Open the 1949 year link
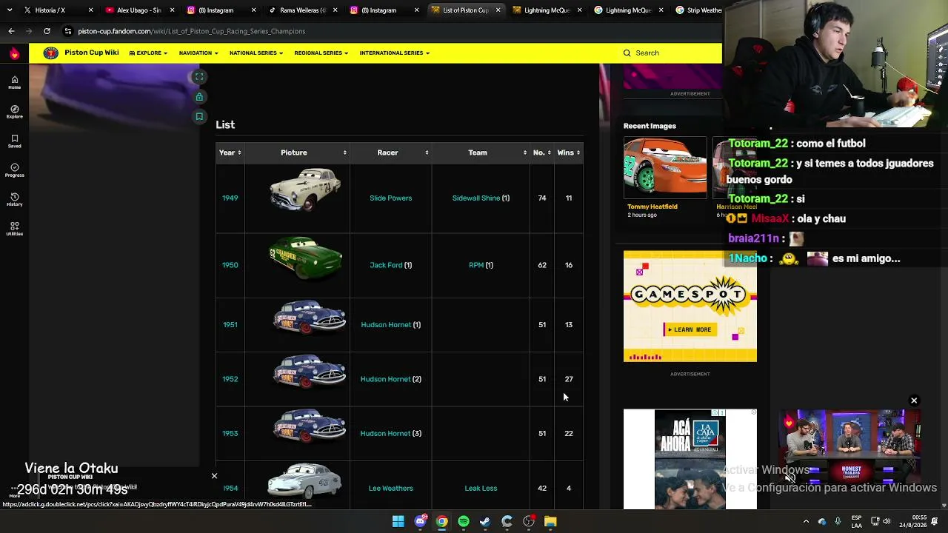The image size is (948, 533). [230, 198]
